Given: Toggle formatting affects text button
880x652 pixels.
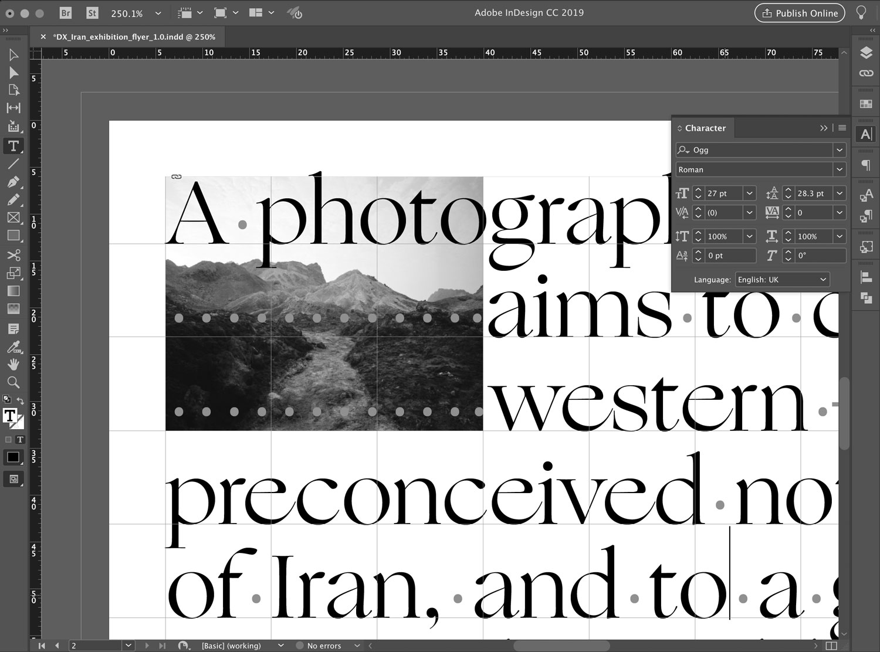Looking at the screenshot, I should click(x=20, y=439).
